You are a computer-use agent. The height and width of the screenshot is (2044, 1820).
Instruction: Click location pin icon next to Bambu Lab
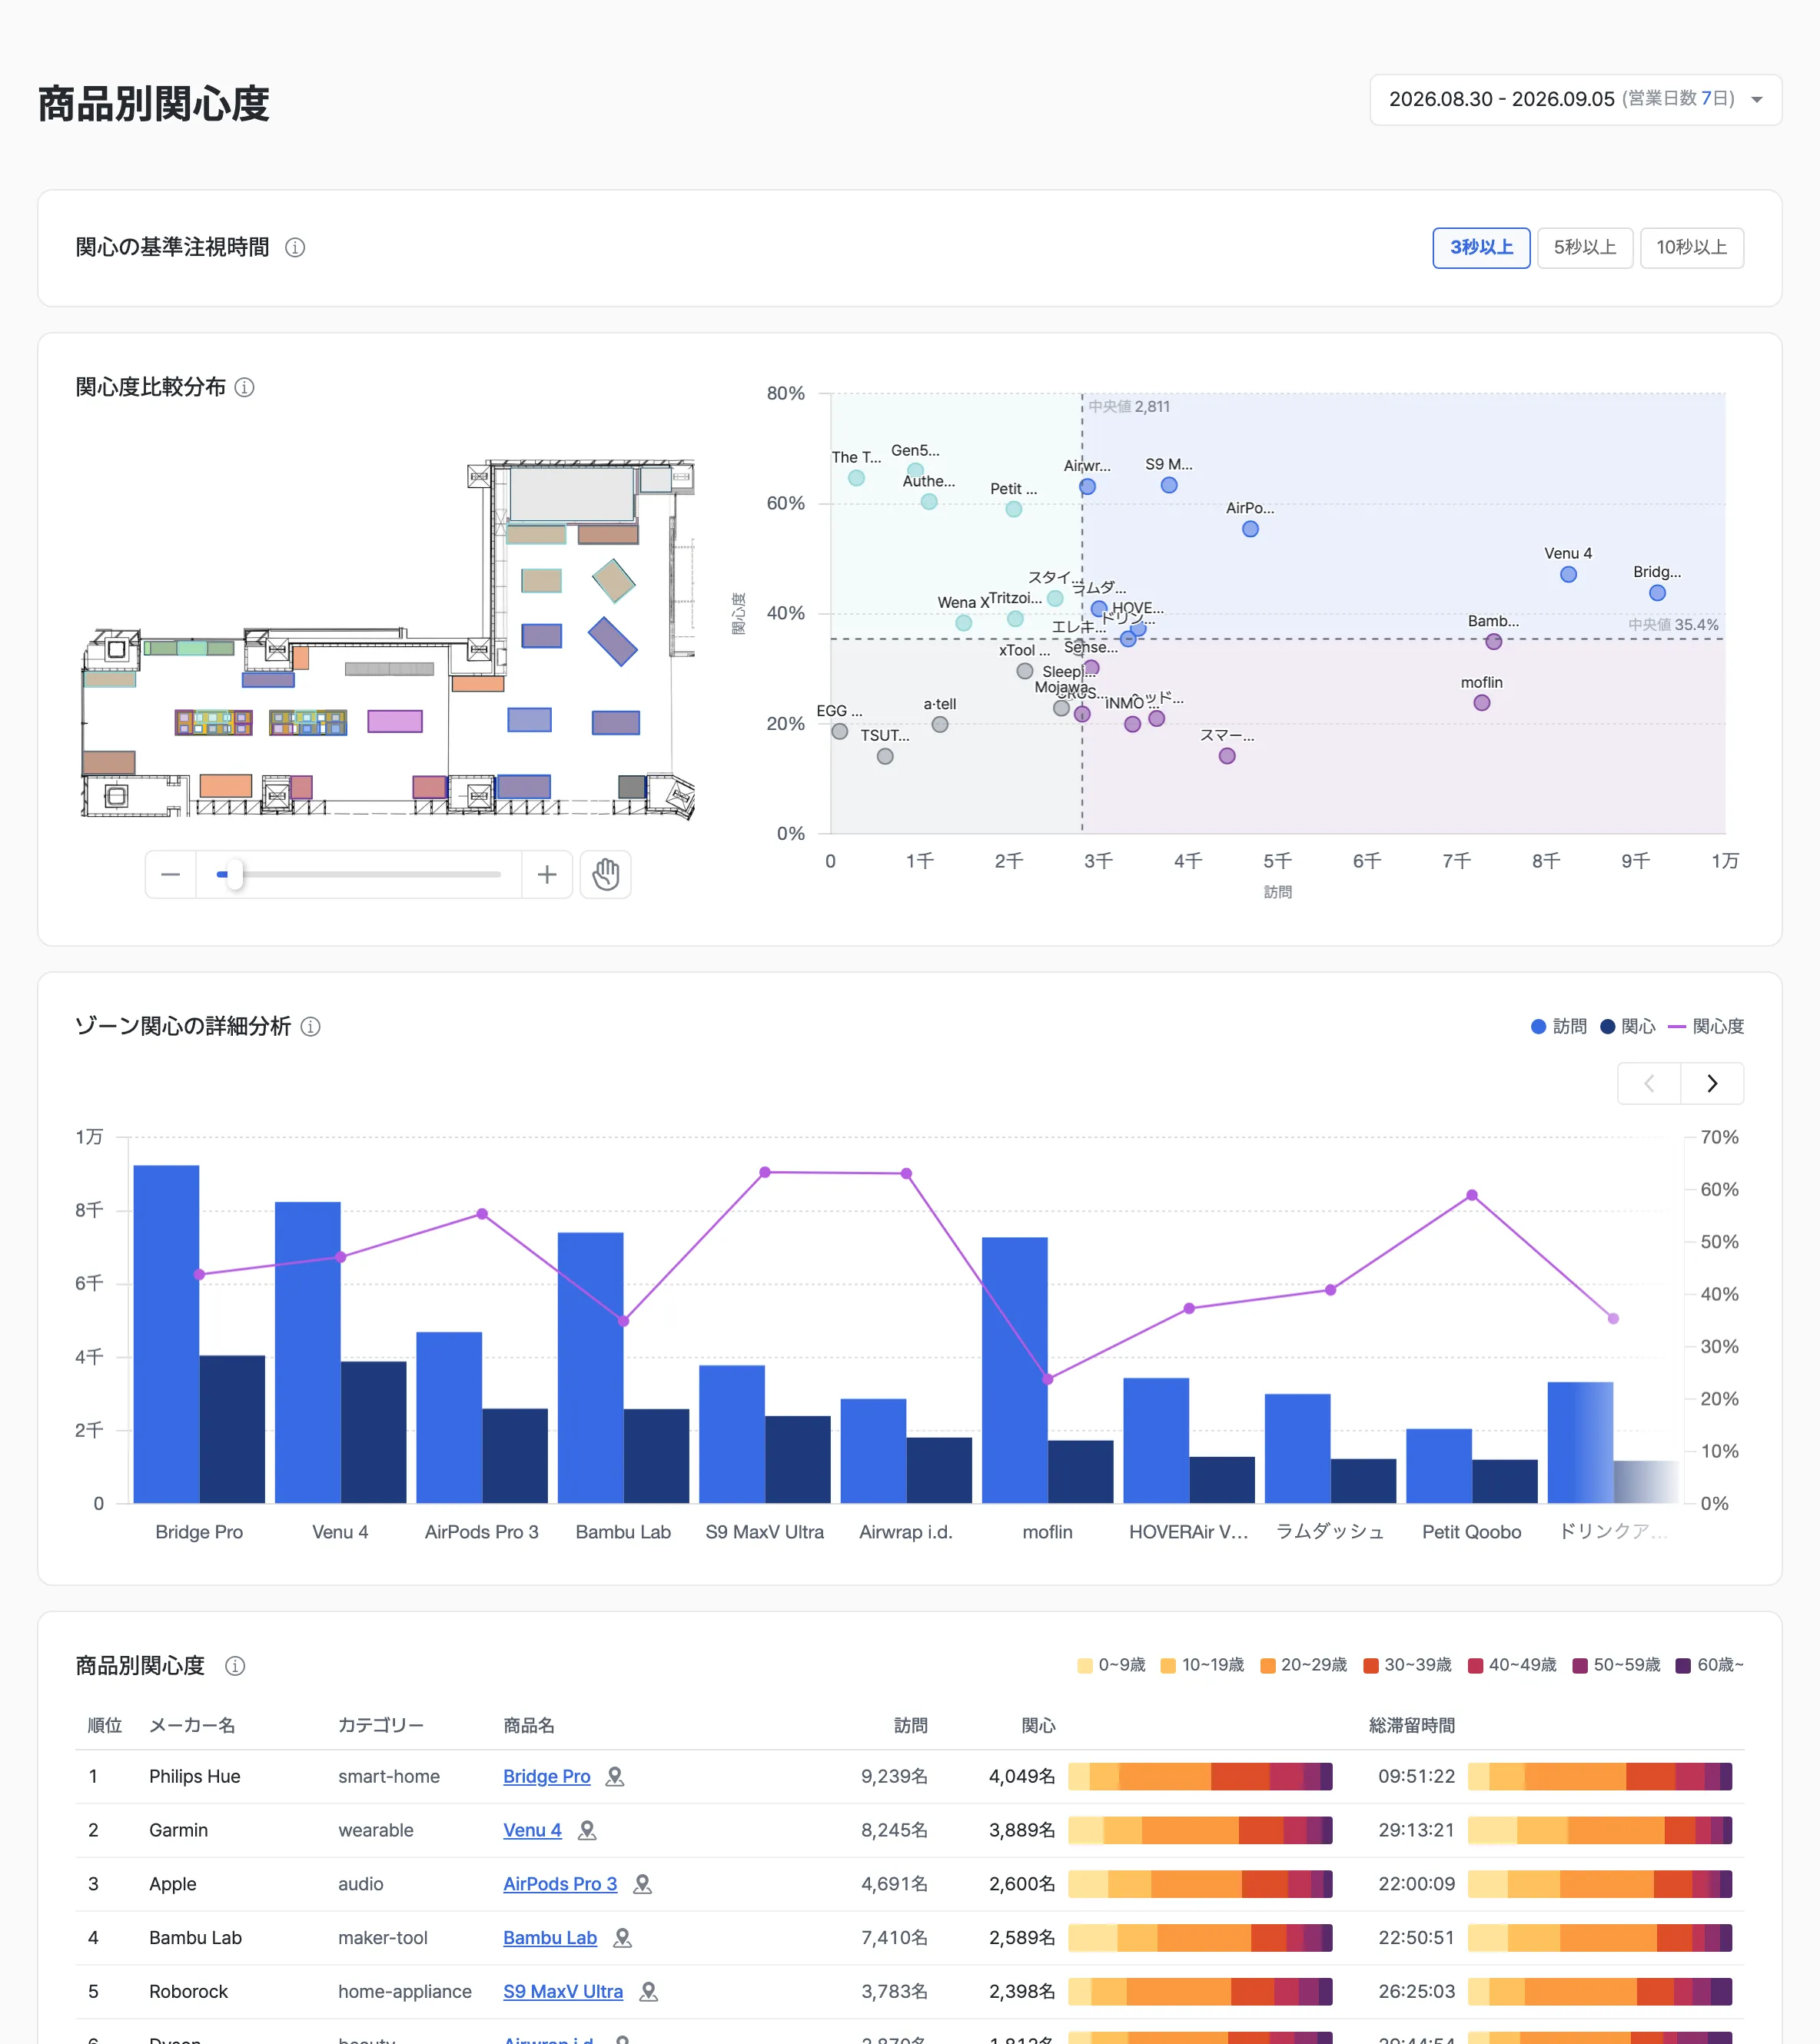pos(622,1939)
